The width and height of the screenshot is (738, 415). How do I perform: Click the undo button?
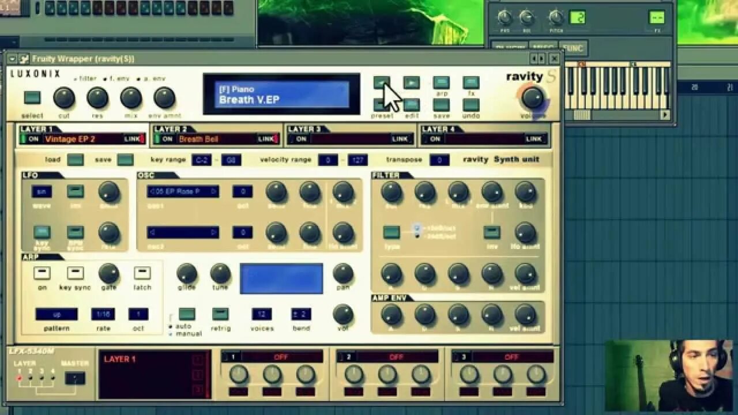pyautogui.click(x=471, y=105)
